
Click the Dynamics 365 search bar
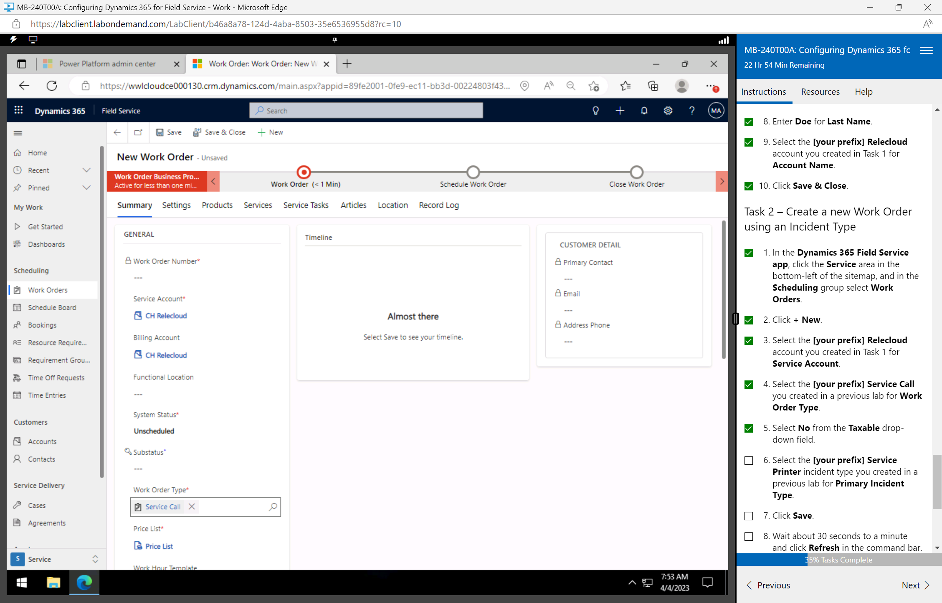click(365, 110)
